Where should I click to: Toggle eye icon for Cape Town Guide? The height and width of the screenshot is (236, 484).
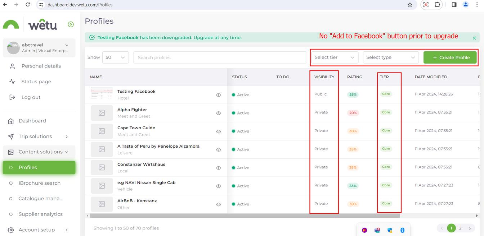click(x=218, y=131)
